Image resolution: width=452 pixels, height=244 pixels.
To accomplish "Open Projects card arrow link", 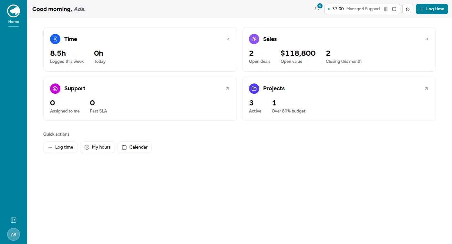I will pos(426,89).
